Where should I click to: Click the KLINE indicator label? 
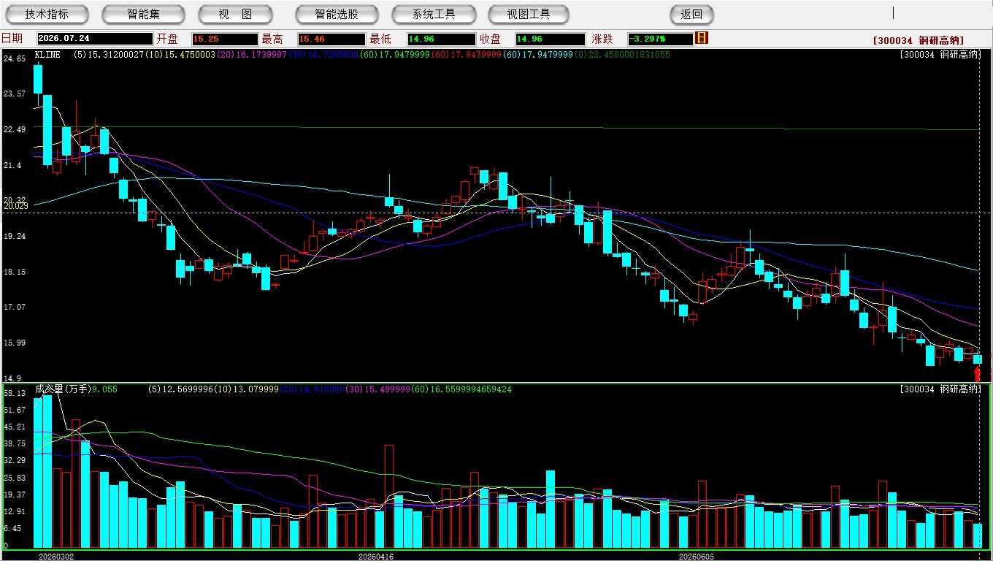click(47, 55)
